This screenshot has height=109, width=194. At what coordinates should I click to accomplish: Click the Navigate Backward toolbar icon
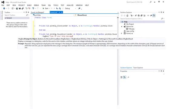pyautogui.click(x=4, y=8)
